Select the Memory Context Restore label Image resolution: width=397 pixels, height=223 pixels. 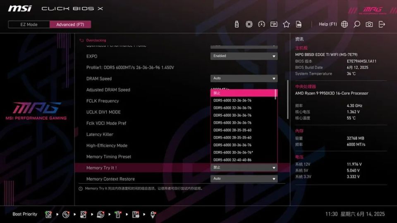[110, 179]
